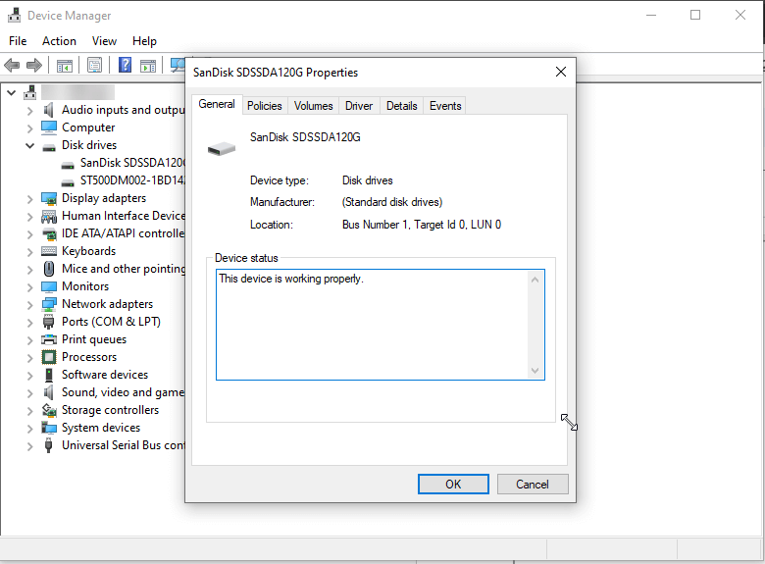Viewport: 765px width, 564px height.
Task: Switch to the Driver tab
Action: pos(359,106)
